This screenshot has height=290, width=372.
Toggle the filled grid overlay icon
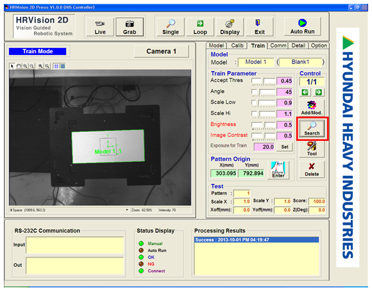(x=63, y=67)
